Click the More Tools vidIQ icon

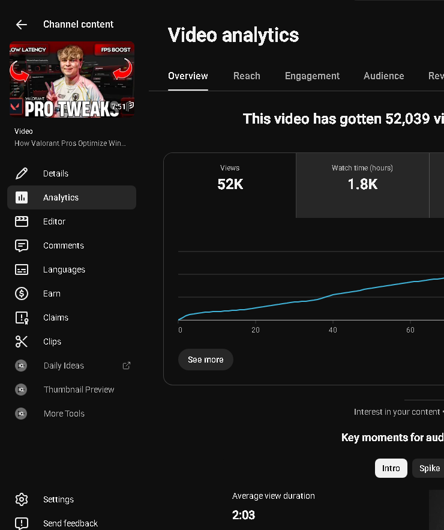point(21,414)
